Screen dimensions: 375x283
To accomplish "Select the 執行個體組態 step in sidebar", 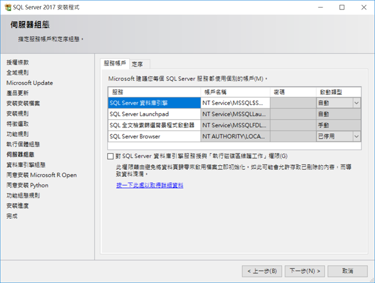I will pyautogui.click(x=23, y=144).
